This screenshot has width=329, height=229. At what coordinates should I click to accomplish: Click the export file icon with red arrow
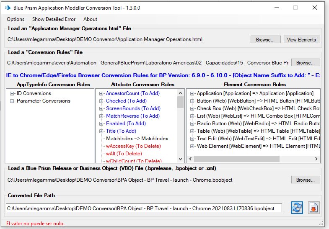point(314,208)
